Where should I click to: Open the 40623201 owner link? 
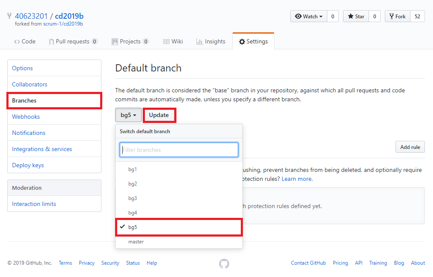31,16
